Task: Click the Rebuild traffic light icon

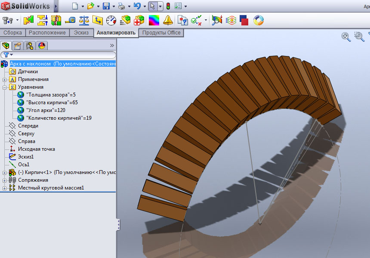Action: [167, 6]
